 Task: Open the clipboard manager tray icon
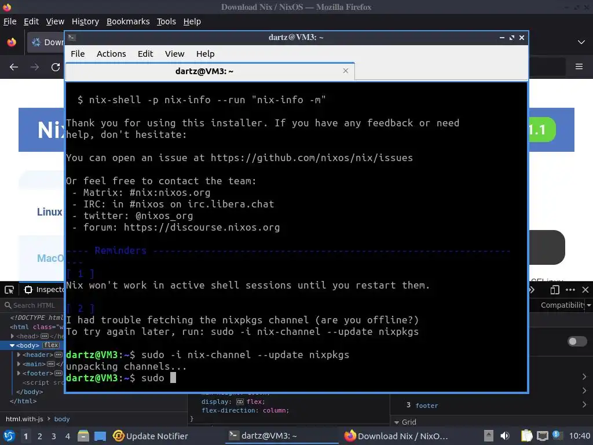click(526, 436)
